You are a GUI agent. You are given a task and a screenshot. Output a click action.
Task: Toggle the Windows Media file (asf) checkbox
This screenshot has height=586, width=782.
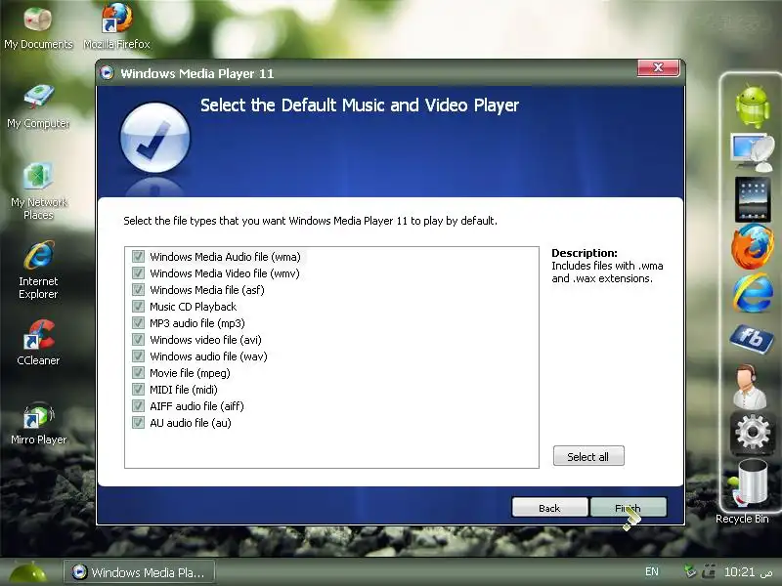tap(138, 289)
